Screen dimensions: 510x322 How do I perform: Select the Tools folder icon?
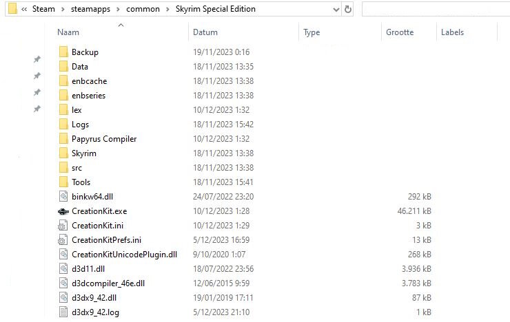click(63, 182)
